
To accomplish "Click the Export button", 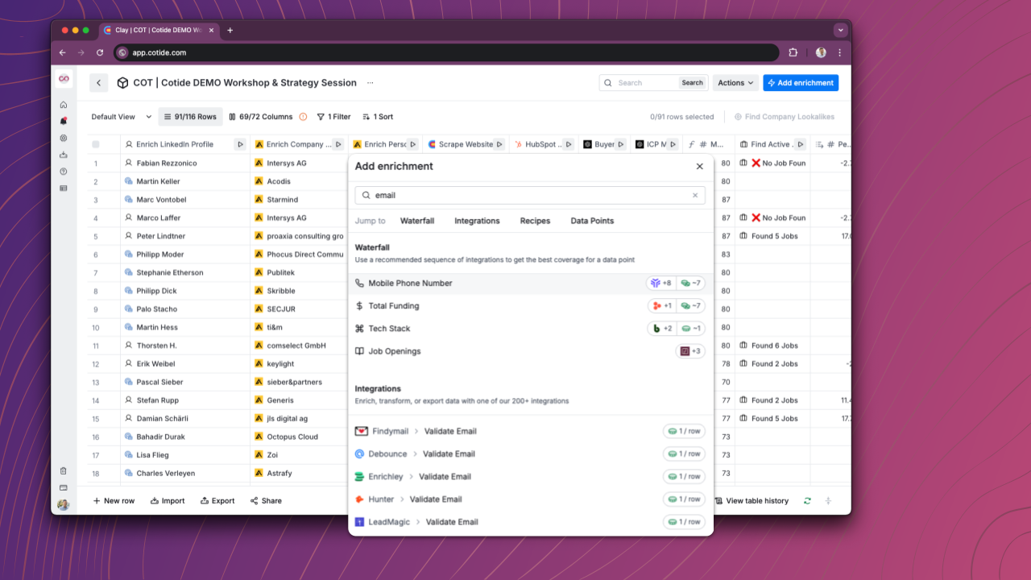I will pos(217,500).
